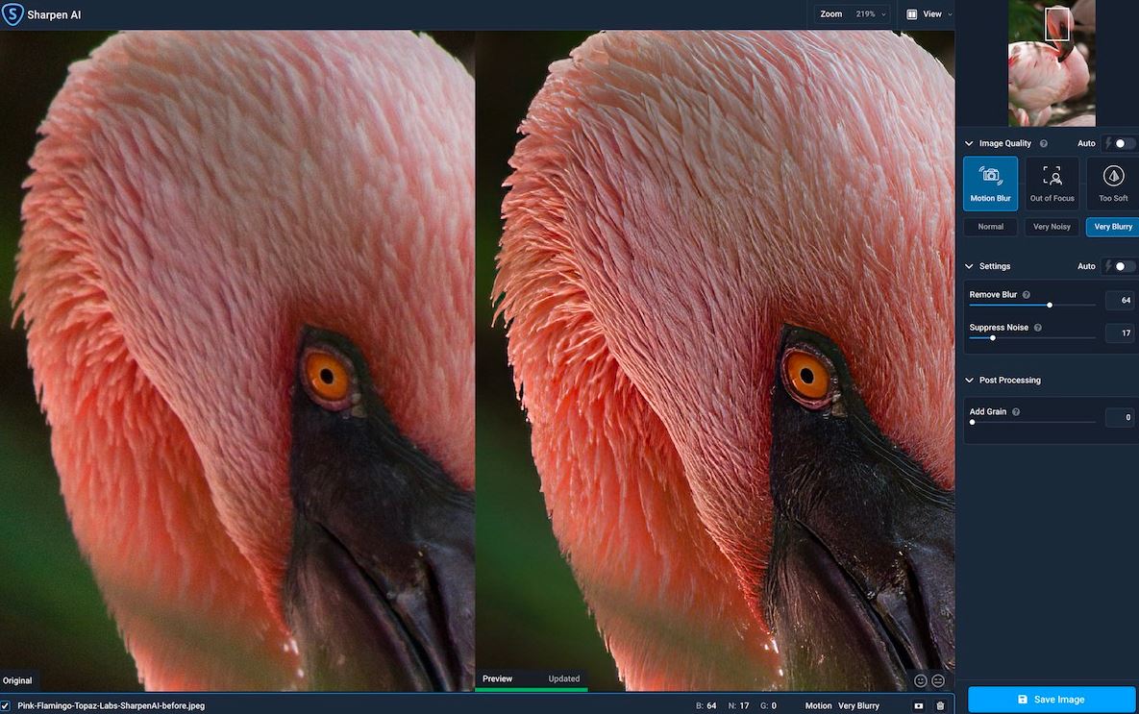Delete the flamingo image with trash icon
Image resolution: width=1139 pixels, height=714 pixels.
coord(940,705)
